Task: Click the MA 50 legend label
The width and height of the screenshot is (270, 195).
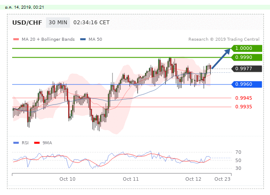Action: click(x=95, y=39)
